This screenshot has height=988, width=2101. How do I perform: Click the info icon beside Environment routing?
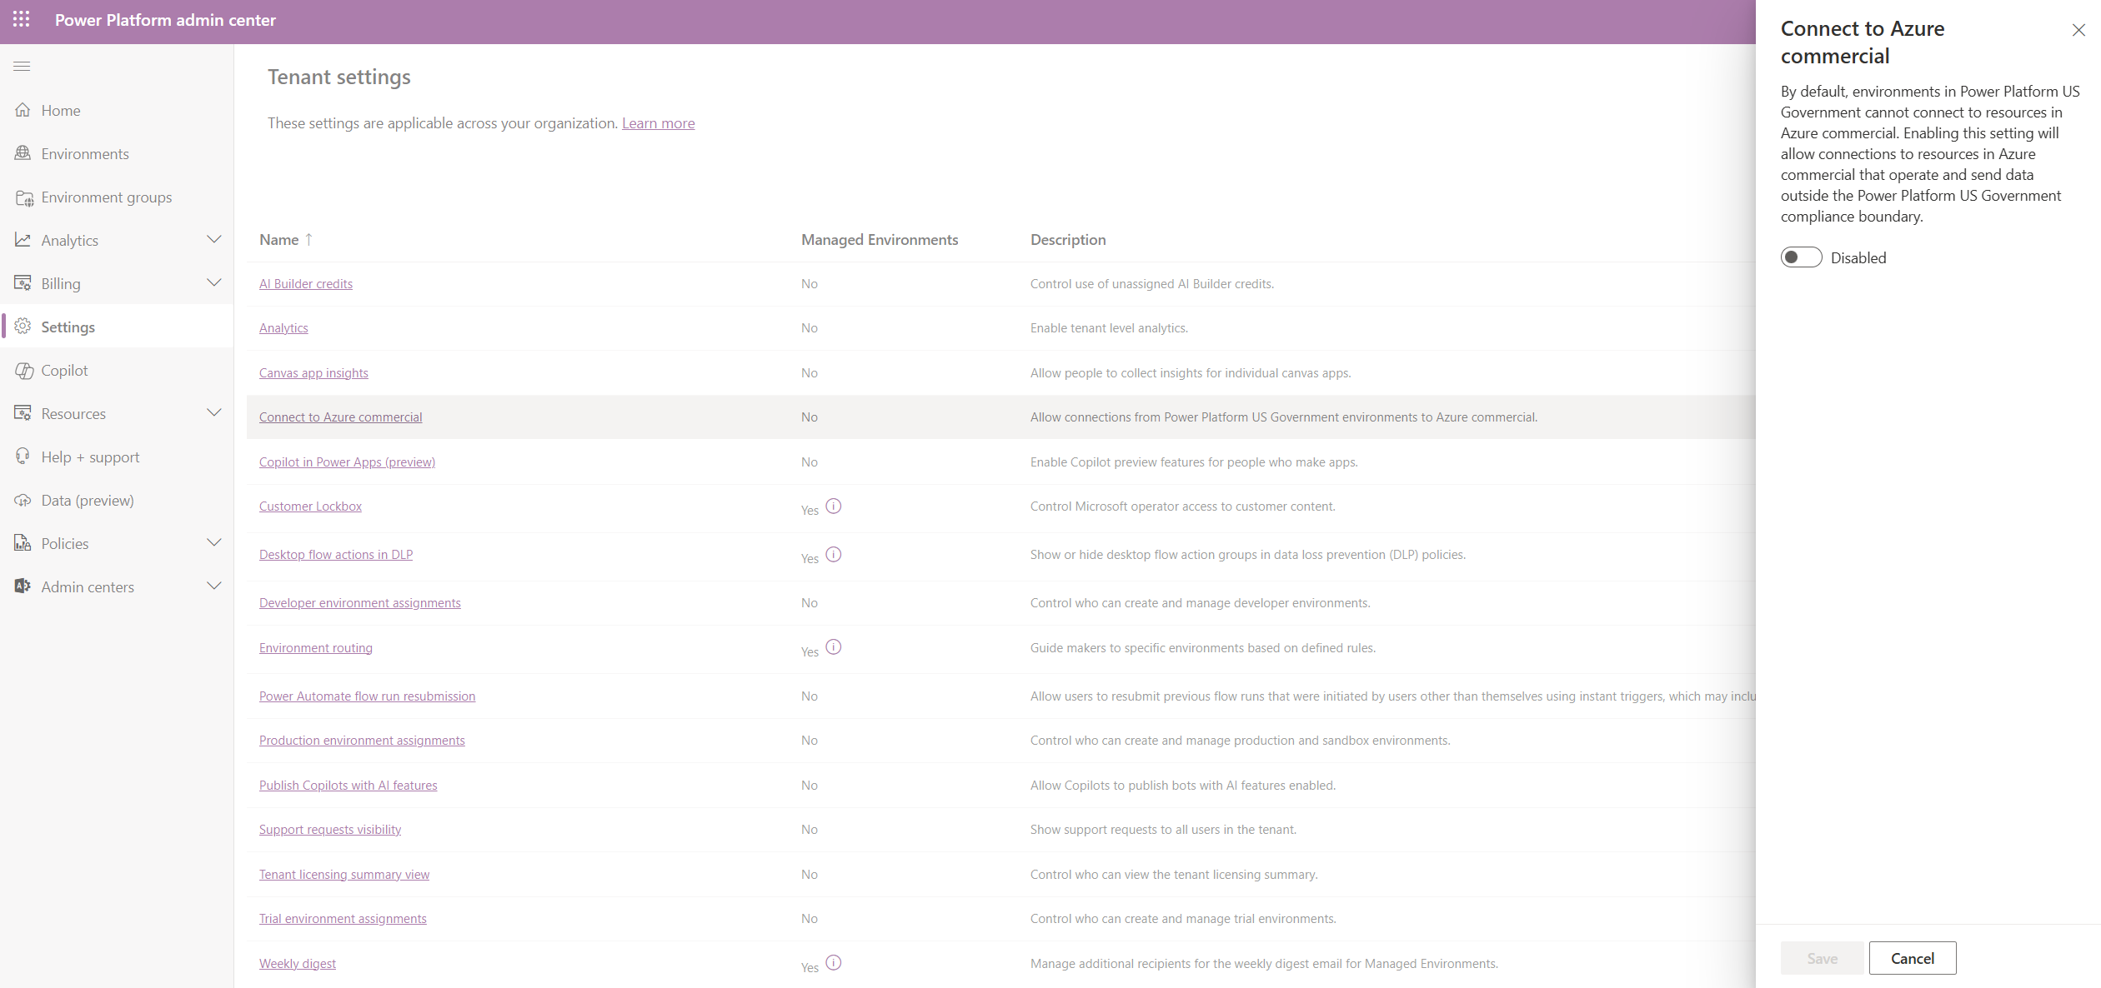click(x=834, y=646)
